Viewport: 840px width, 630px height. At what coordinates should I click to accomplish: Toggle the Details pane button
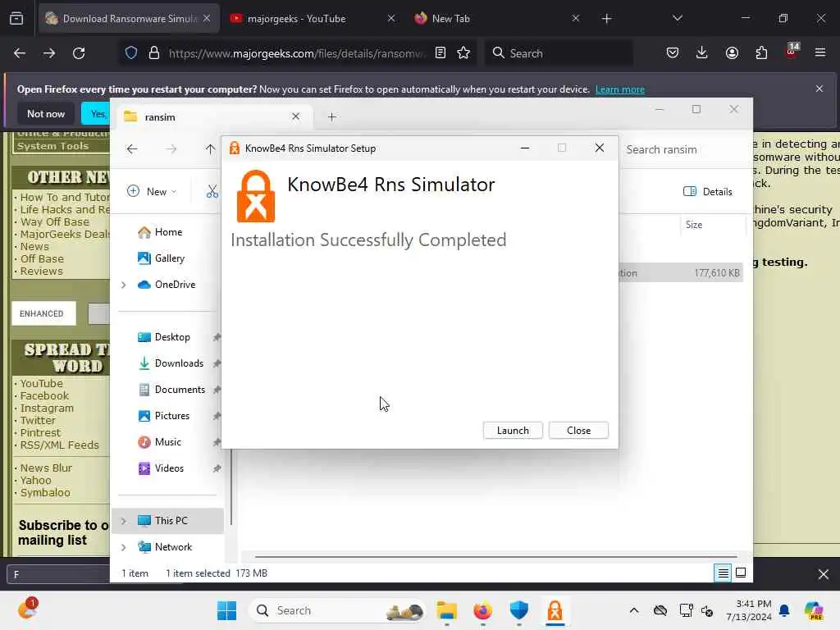click(x=707, y=191)
